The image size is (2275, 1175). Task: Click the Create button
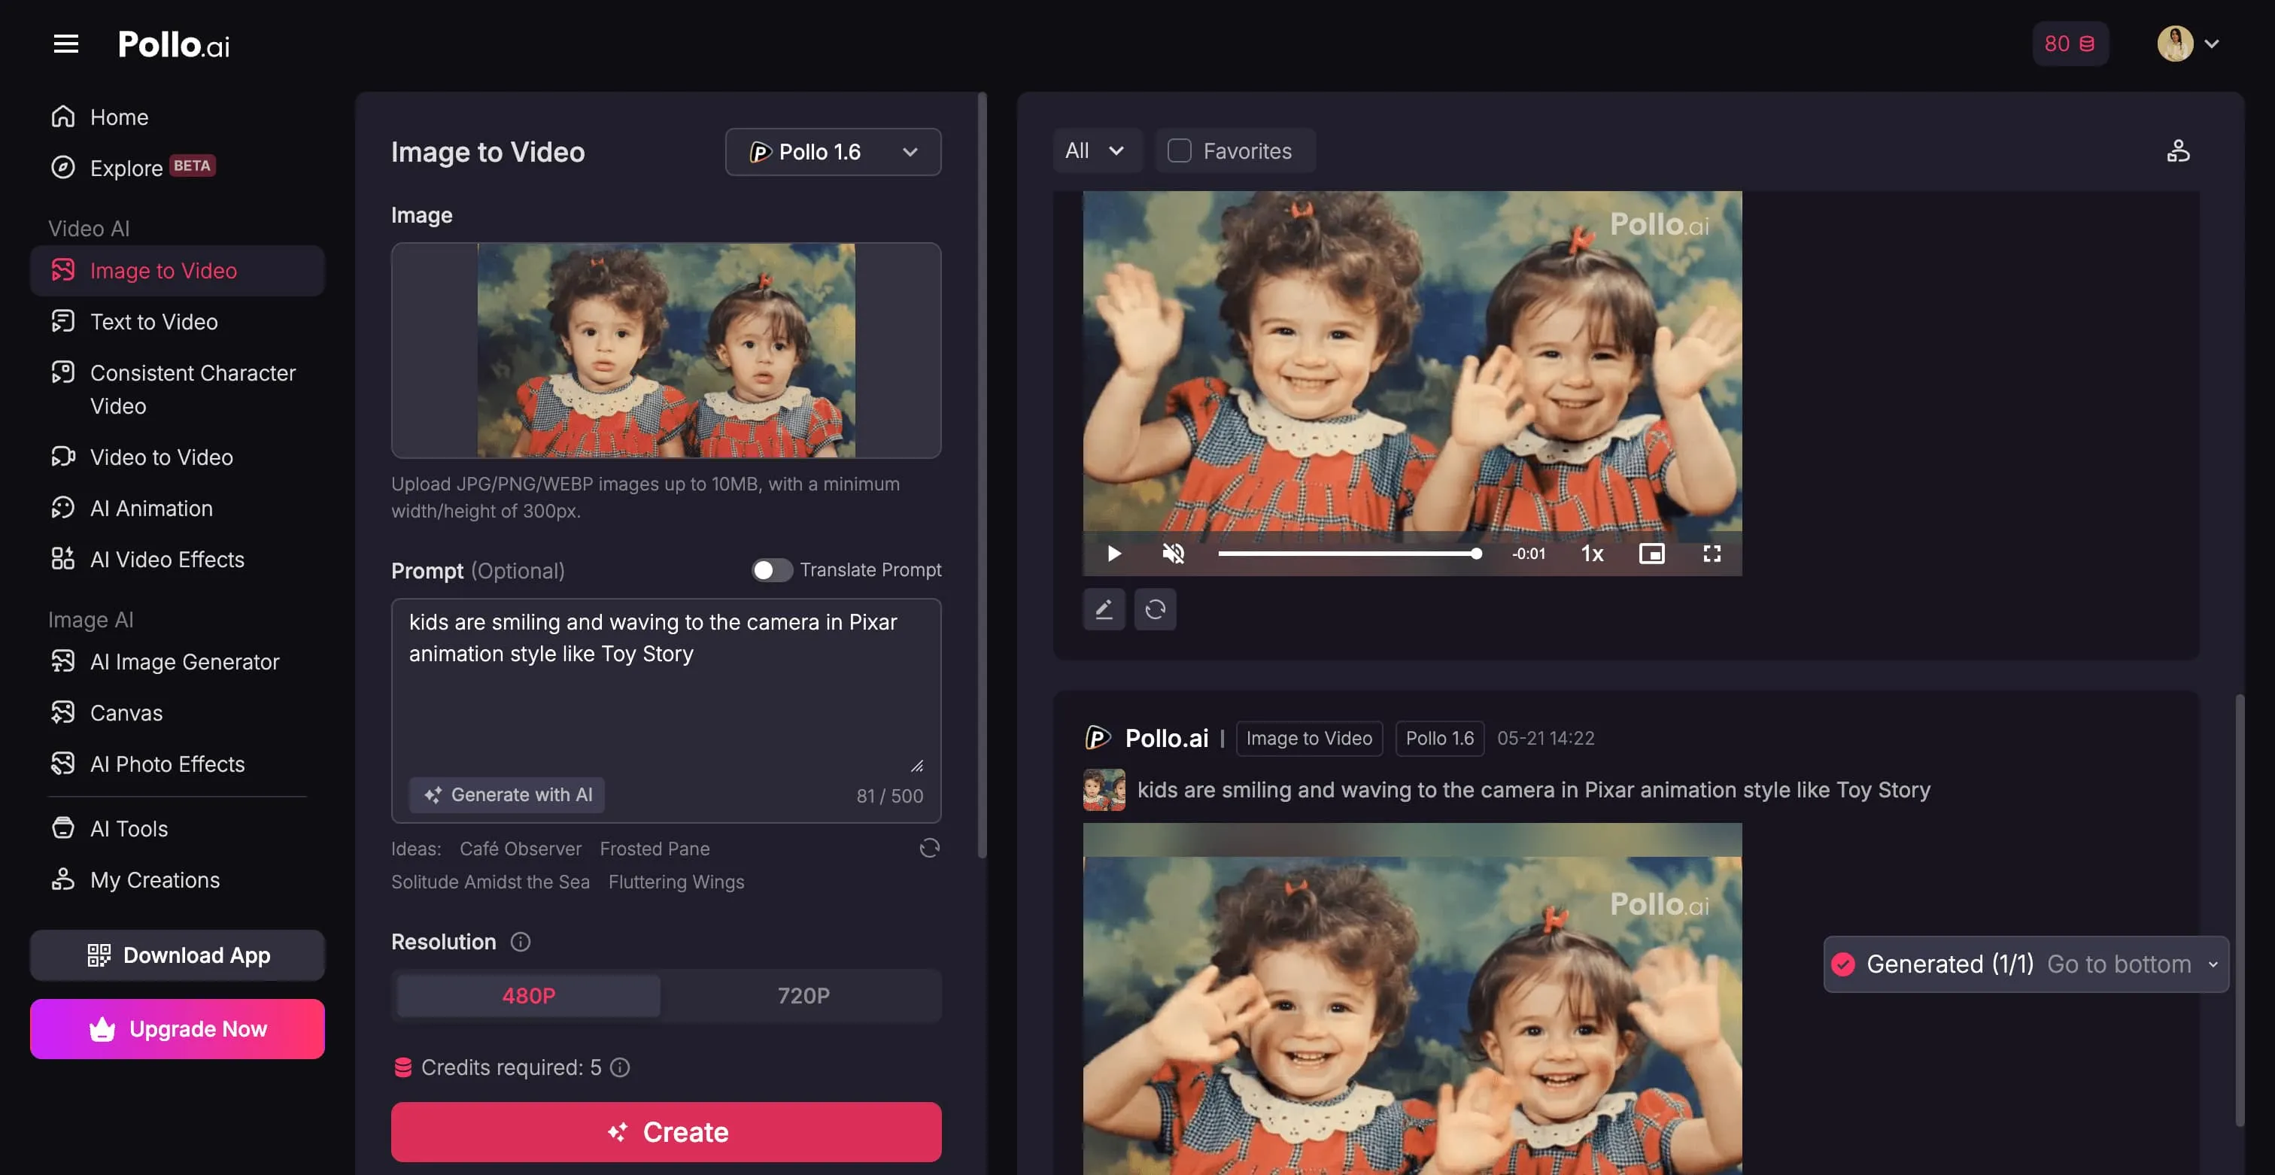(666, 1131)
